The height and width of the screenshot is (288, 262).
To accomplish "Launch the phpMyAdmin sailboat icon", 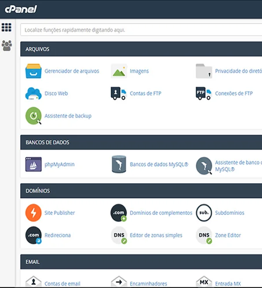I will (x=33, y=164).
